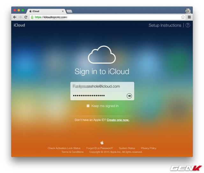This screenshot has height=173, width=204.
Task: Open Privacy Policy link
Action: (149, 148)
